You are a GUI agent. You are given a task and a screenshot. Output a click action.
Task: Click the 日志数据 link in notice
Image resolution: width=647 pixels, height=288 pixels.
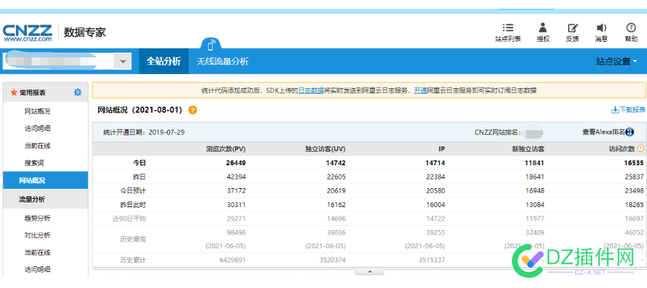tap(311, 90)
